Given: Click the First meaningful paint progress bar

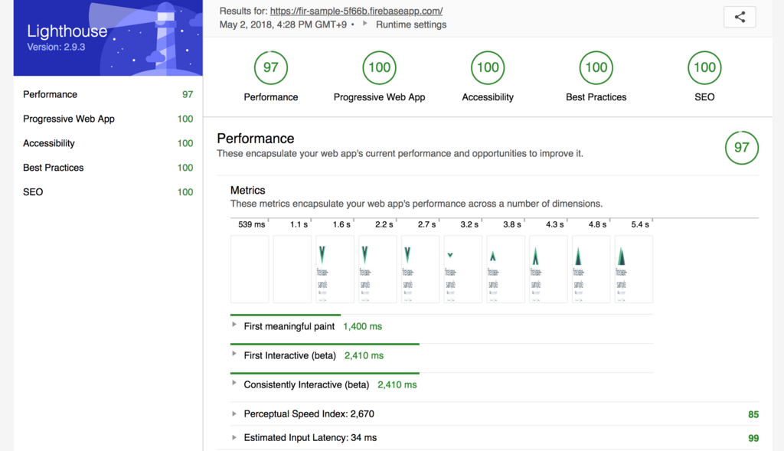Looking at the screenshot, I should (x=286, y=315).
